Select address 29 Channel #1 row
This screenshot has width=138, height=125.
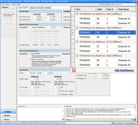[x=107, y=19]
